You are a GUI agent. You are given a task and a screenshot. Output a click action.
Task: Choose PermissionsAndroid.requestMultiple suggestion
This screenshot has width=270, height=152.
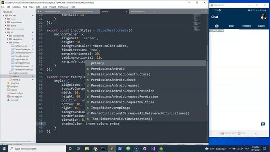(146, 102)
